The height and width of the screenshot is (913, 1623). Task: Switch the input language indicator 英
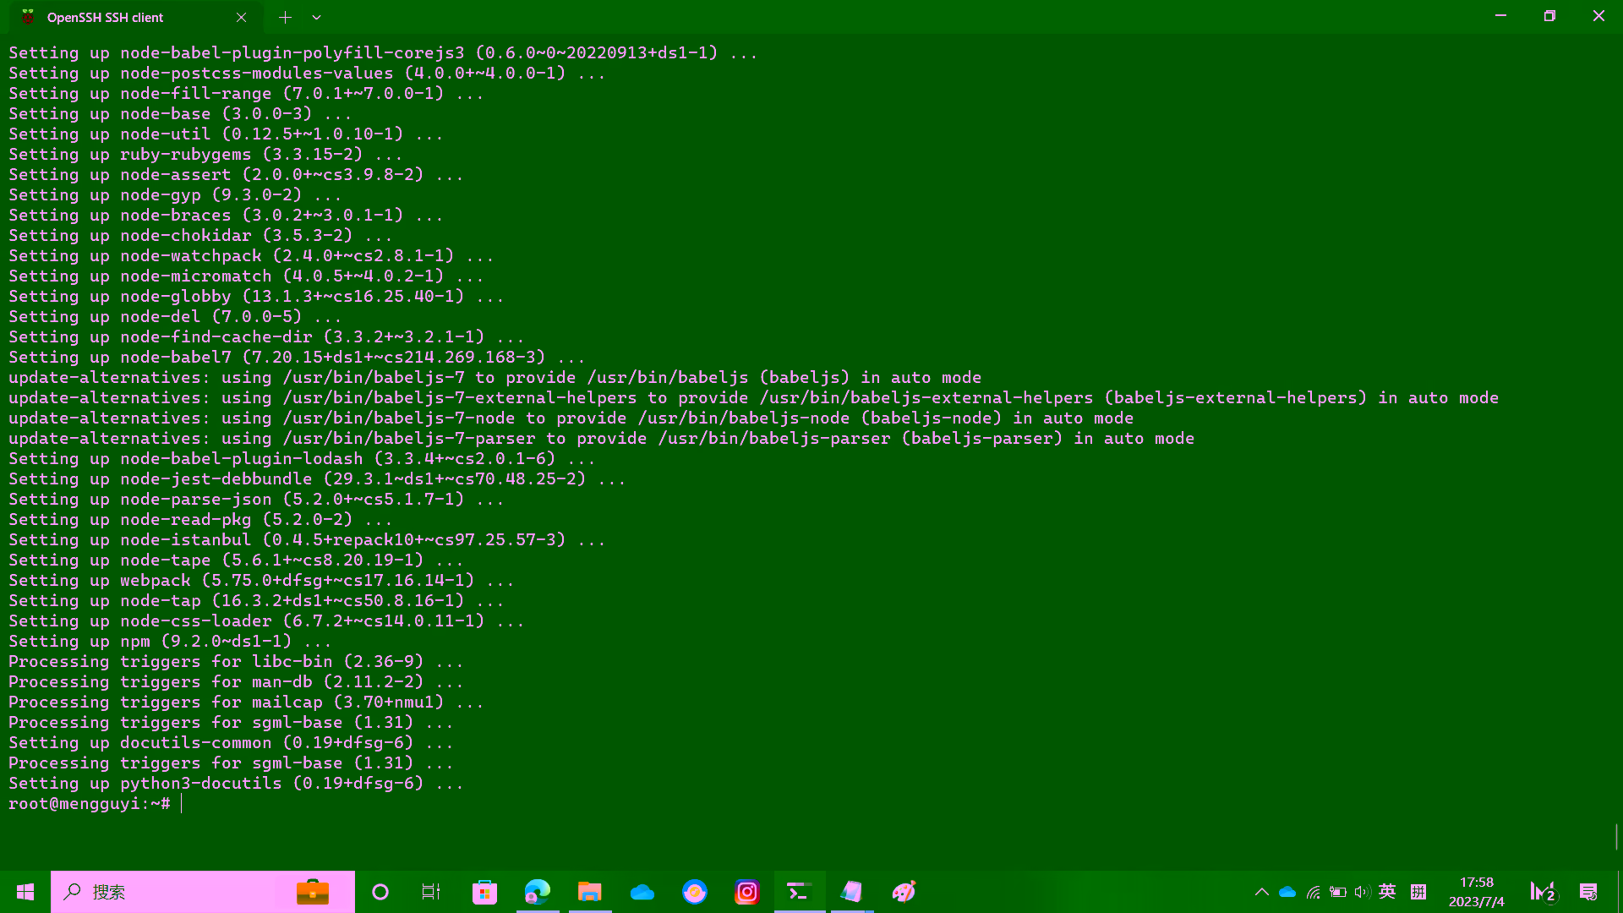pos(1387,892)
